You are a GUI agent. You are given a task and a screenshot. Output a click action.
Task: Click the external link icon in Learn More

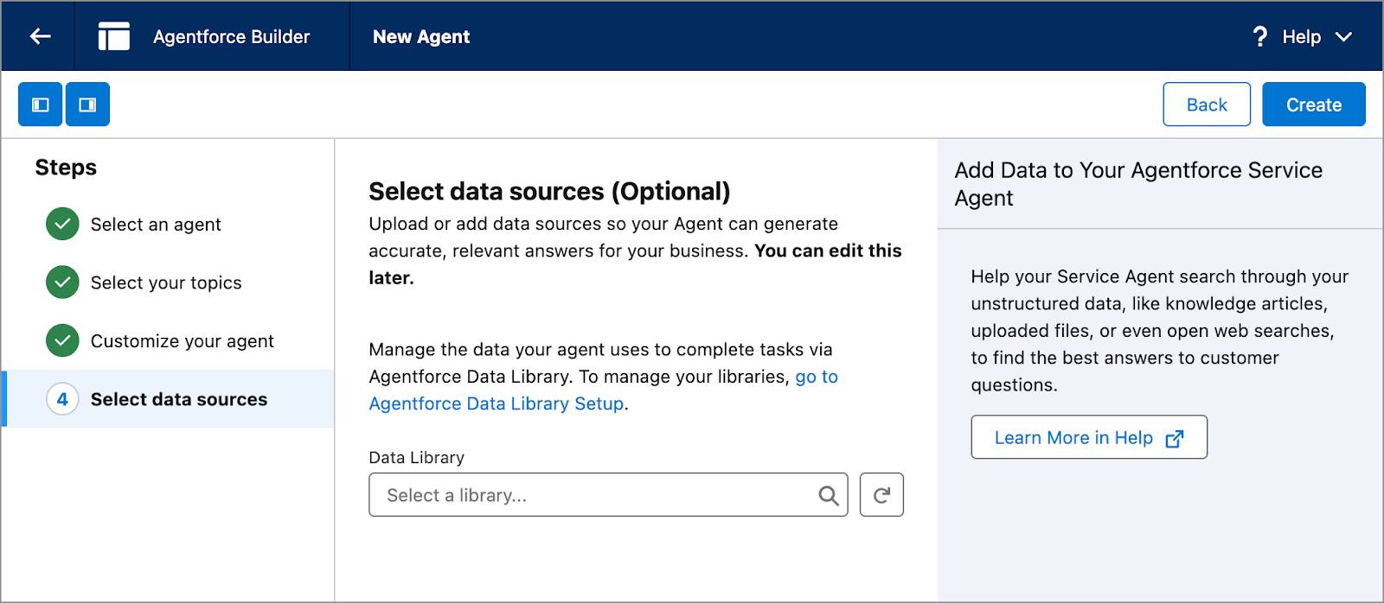tap(1175, 439)
